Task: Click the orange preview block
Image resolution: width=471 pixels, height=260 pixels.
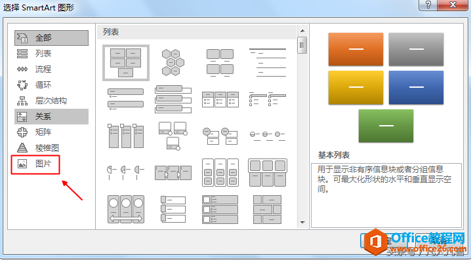Action: [x=356, y=49]
